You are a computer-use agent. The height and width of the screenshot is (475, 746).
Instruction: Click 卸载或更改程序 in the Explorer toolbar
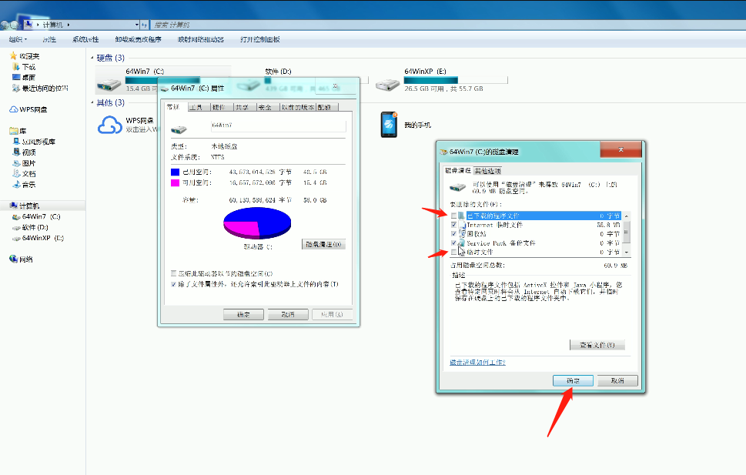click(138, 39)
